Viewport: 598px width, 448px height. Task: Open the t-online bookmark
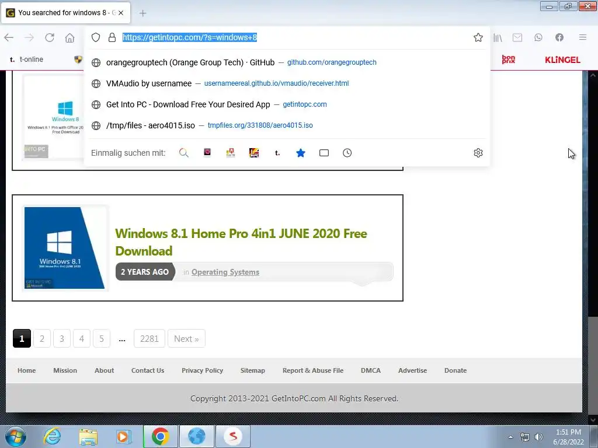[26, 60]
